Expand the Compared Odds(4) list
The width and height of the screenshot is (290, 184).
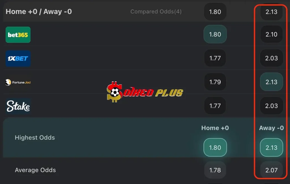coord(156,12)
